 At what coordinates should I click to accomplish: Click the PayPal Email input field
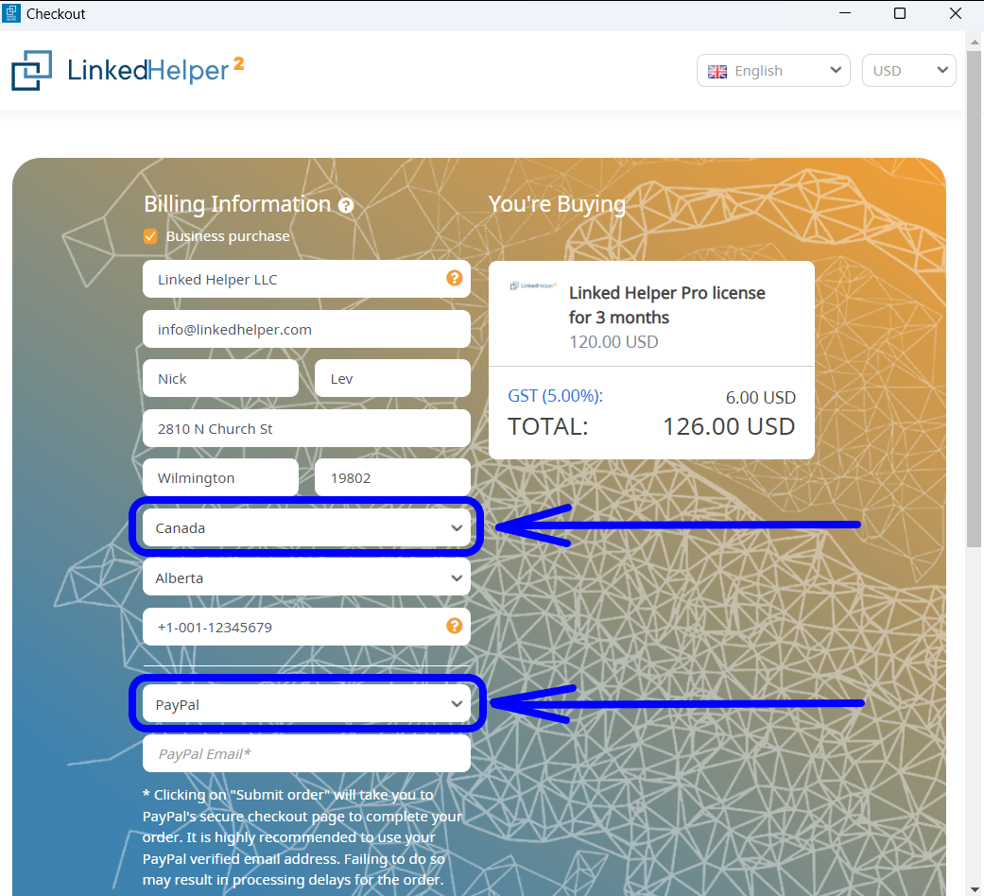306,753
